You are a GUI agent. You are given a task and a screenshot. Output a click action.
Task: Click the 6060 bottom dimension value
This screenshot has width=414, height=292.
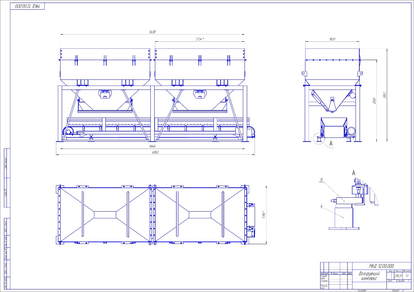pyautogui.click(x=156, y=152)
